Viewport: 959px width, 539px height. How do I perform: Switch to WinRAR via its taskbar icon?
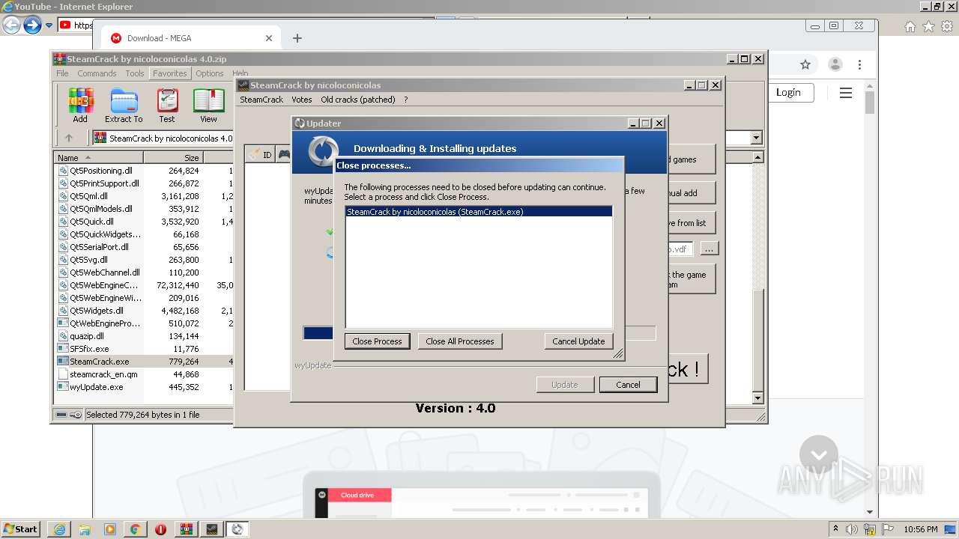pos(187,529)
